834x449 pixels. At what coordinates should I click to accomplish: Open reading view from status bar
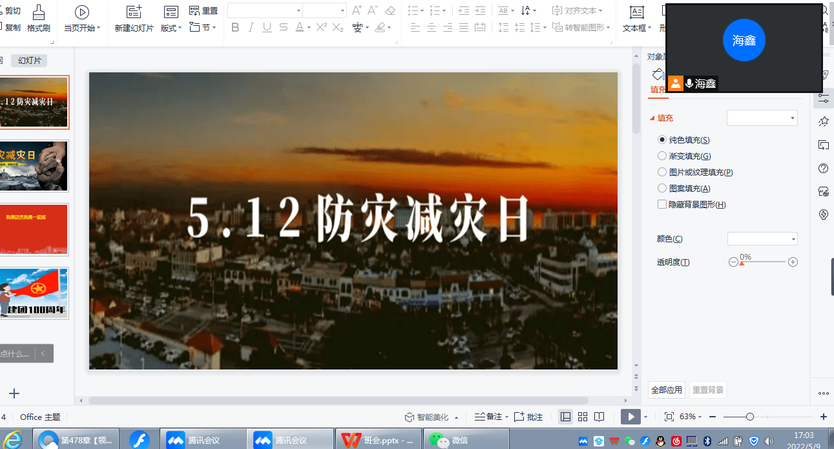click(599, 417)
